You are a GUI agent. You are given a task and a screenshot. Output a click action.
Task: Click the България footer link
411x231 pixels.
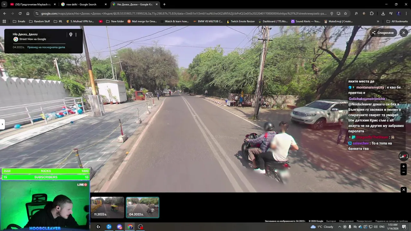[331, 221]
